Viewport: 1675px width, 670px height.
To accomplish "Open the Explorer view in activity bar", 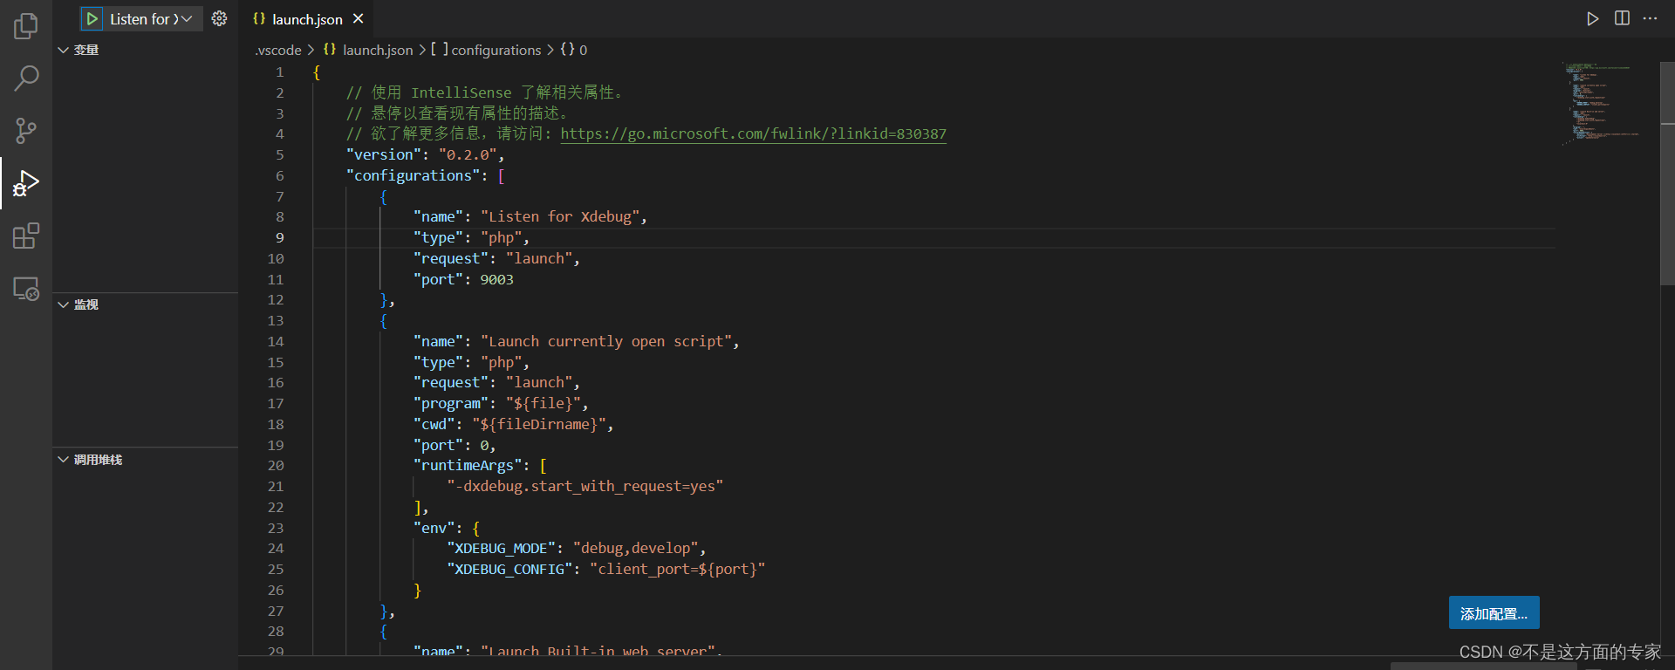I will coord(26,26).
